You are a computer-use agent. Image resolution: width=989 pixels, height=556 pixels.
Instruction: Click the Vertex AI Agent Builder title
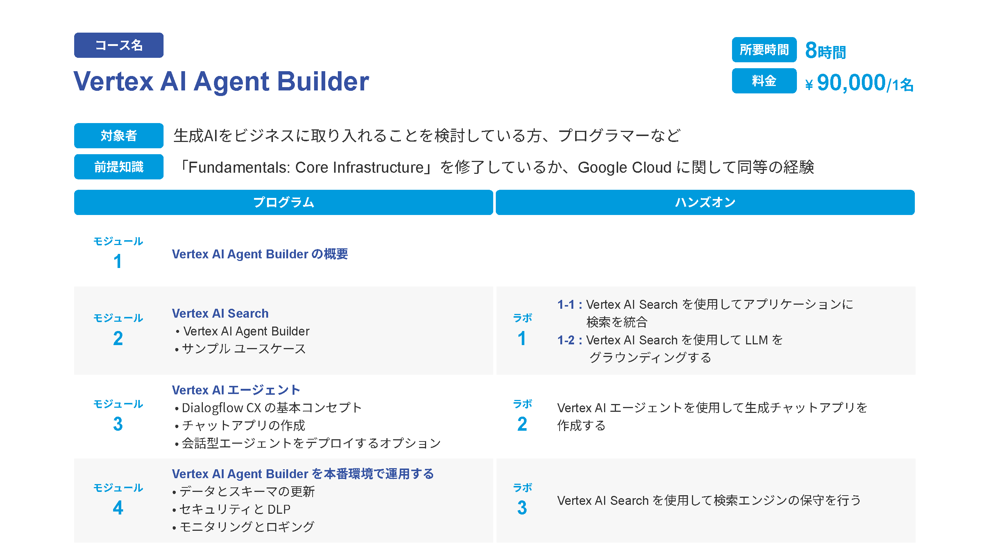pyautogui.click(x=221, y=81)
